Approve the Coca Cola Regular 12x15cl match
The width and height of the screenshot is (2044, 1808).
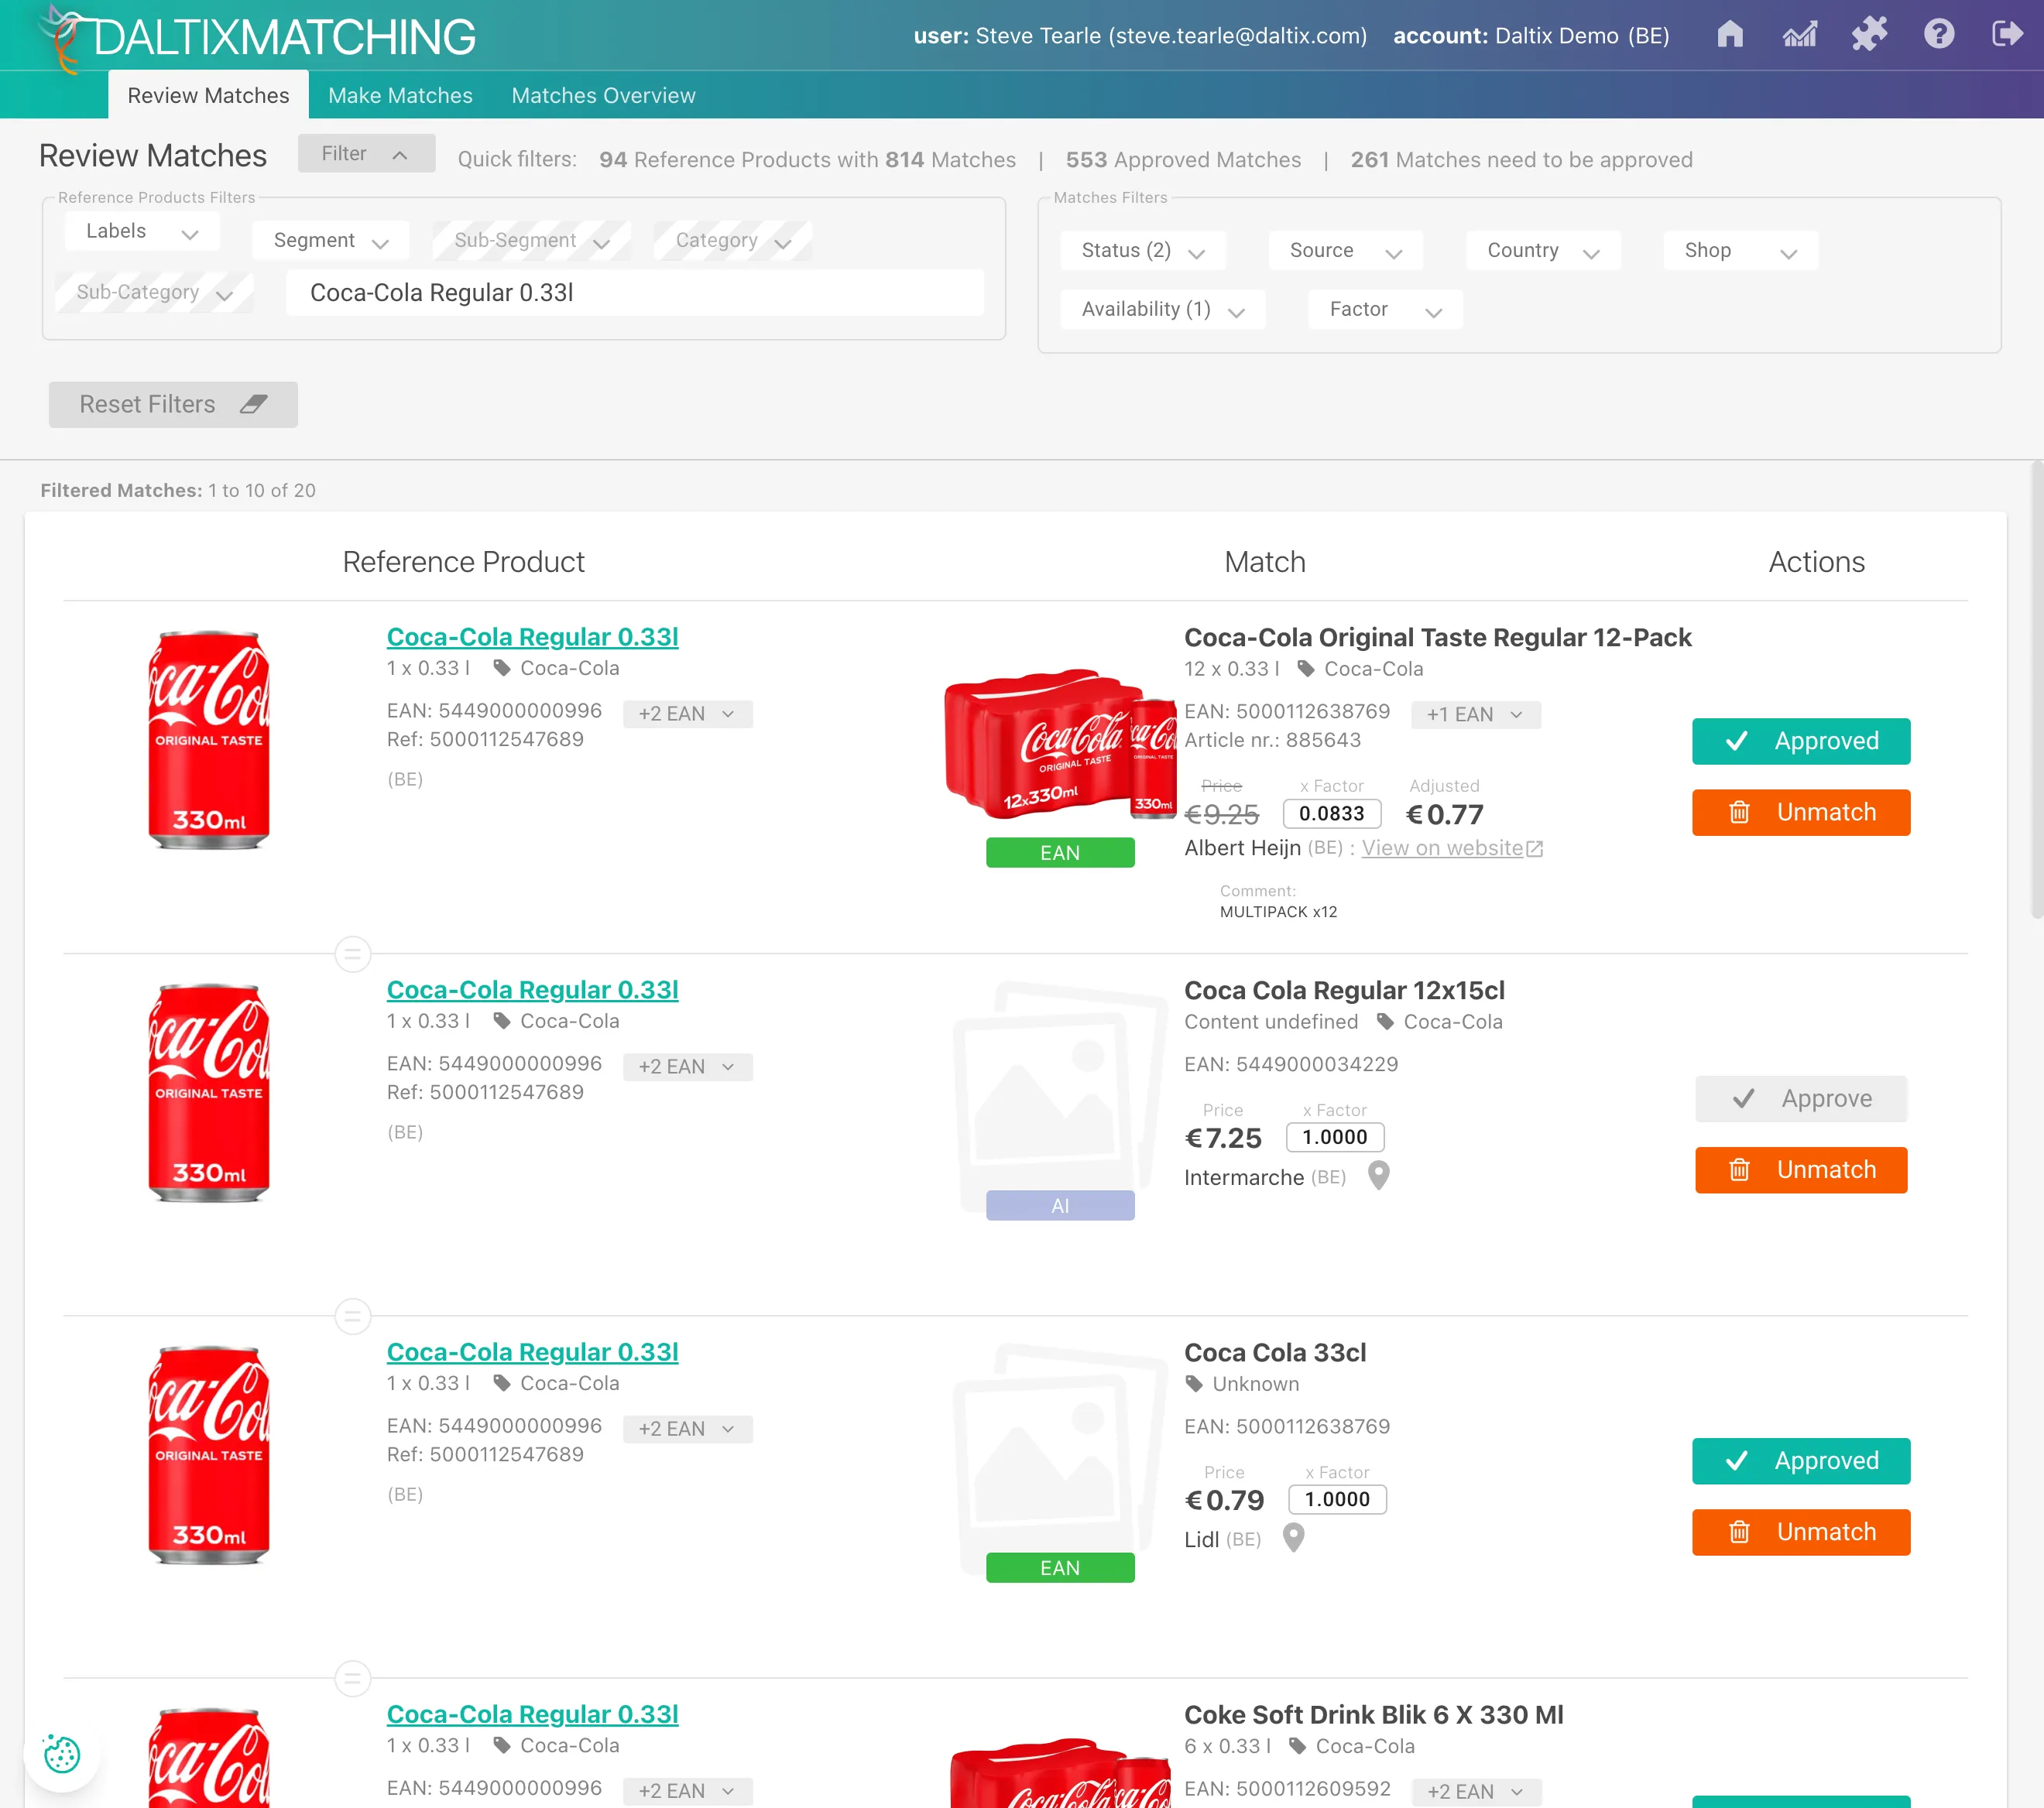pyautogui.click(x=1801, y=1098)
